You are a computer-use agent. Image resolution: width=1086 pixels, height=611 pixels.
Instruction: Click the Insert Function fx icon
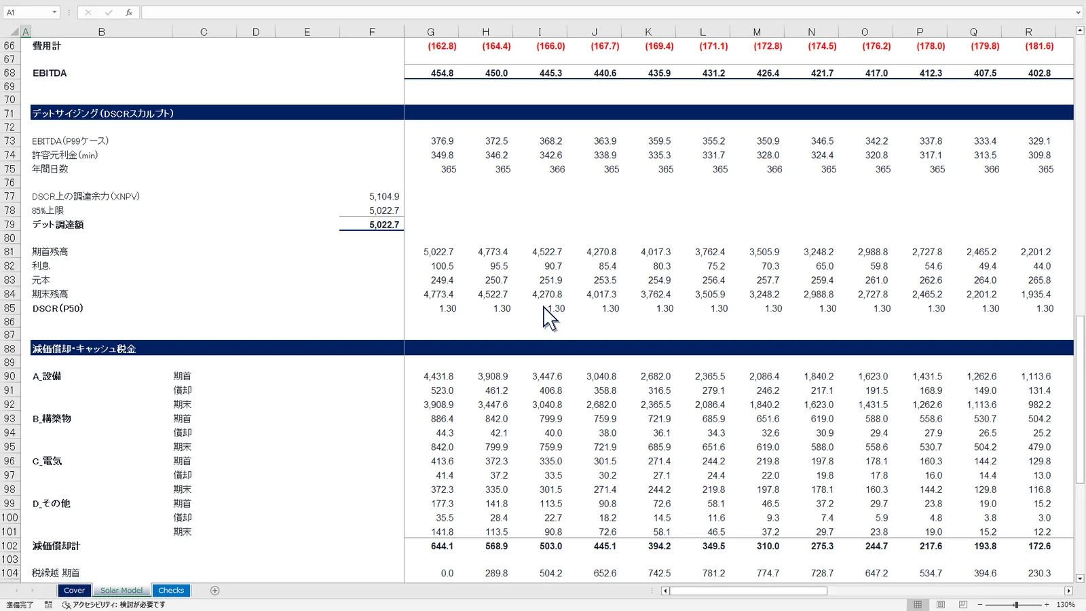coord(129,12)
